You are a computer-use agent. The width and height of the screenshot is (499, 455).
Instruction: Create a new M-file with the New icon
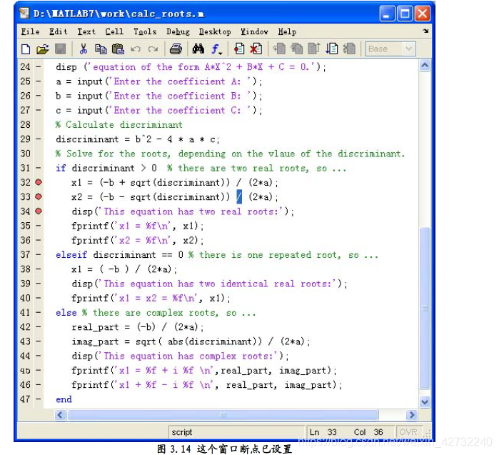point(26,49)
